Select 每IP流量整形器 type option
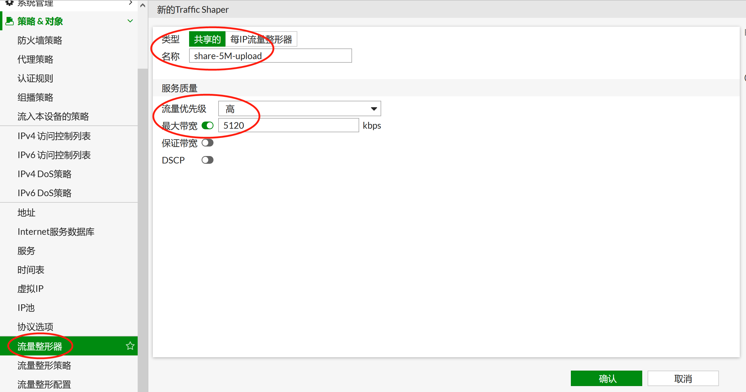 [x=261, y=39]
